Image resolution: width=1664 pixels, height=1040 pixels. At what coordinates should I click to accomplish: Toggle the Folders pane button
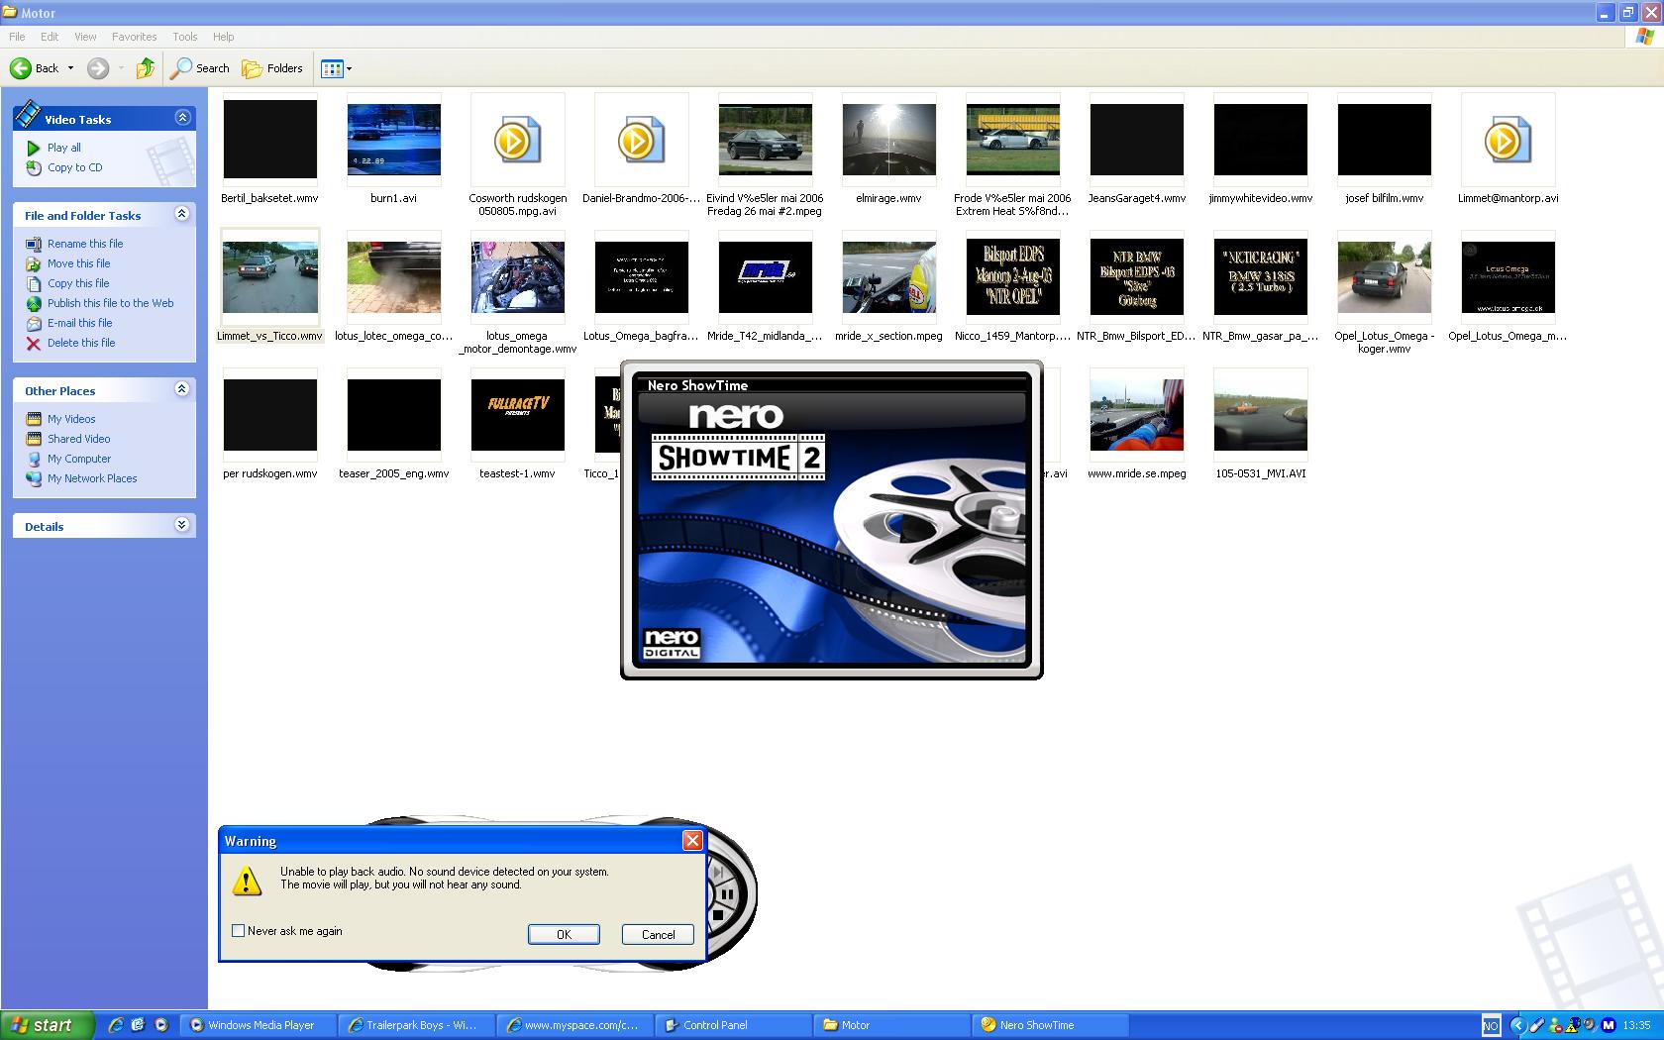point(273,68)
